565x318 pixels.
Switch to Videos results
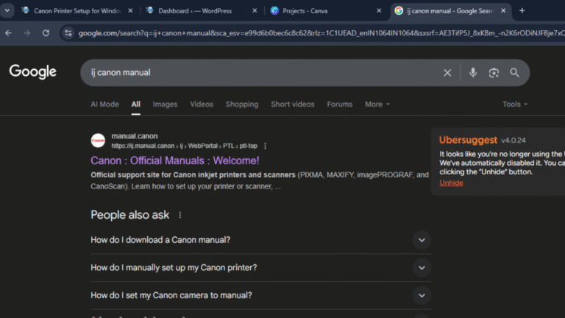coord(202,105)
